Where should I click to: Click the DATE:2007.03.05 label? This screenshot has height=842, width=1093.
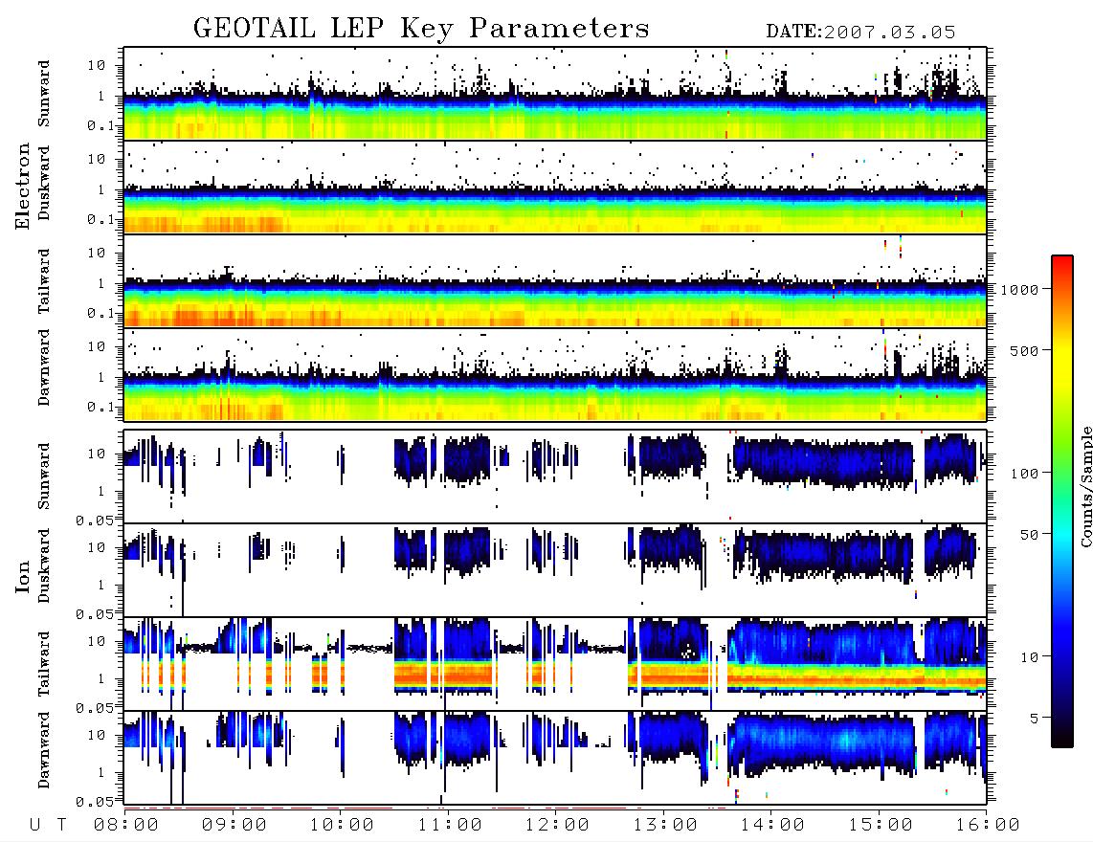pos(860,33)
